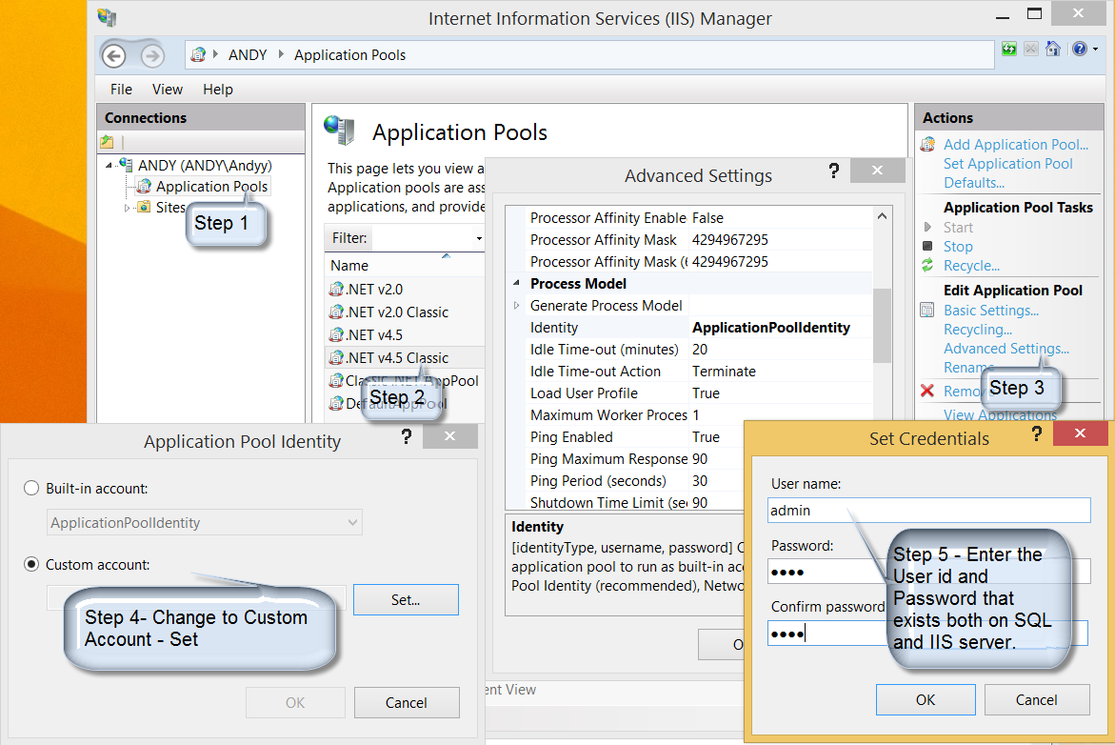
Task: Collapse the Process Model section
Action: click(x=517, y=284)
